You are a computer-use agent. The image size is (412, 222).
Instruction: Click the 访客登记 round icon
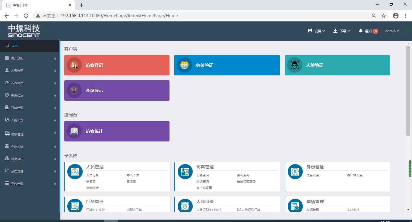[x=74, y=65]
